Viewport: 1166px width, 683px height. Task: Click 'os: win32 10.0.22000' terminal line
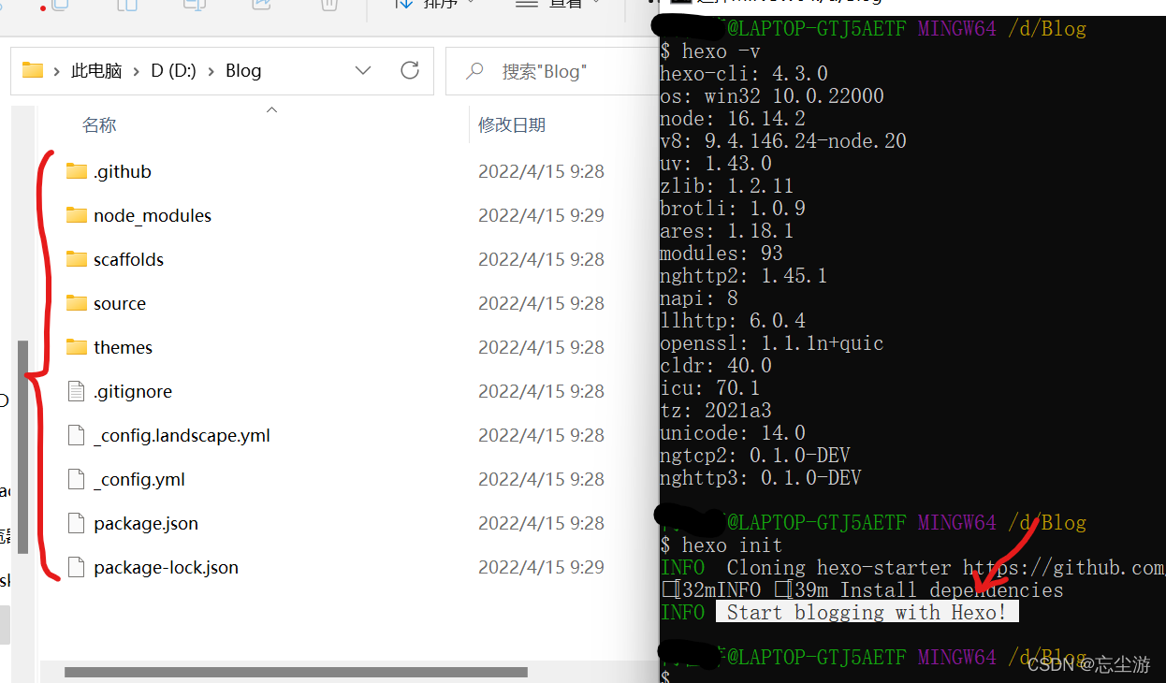pos(772,96)
